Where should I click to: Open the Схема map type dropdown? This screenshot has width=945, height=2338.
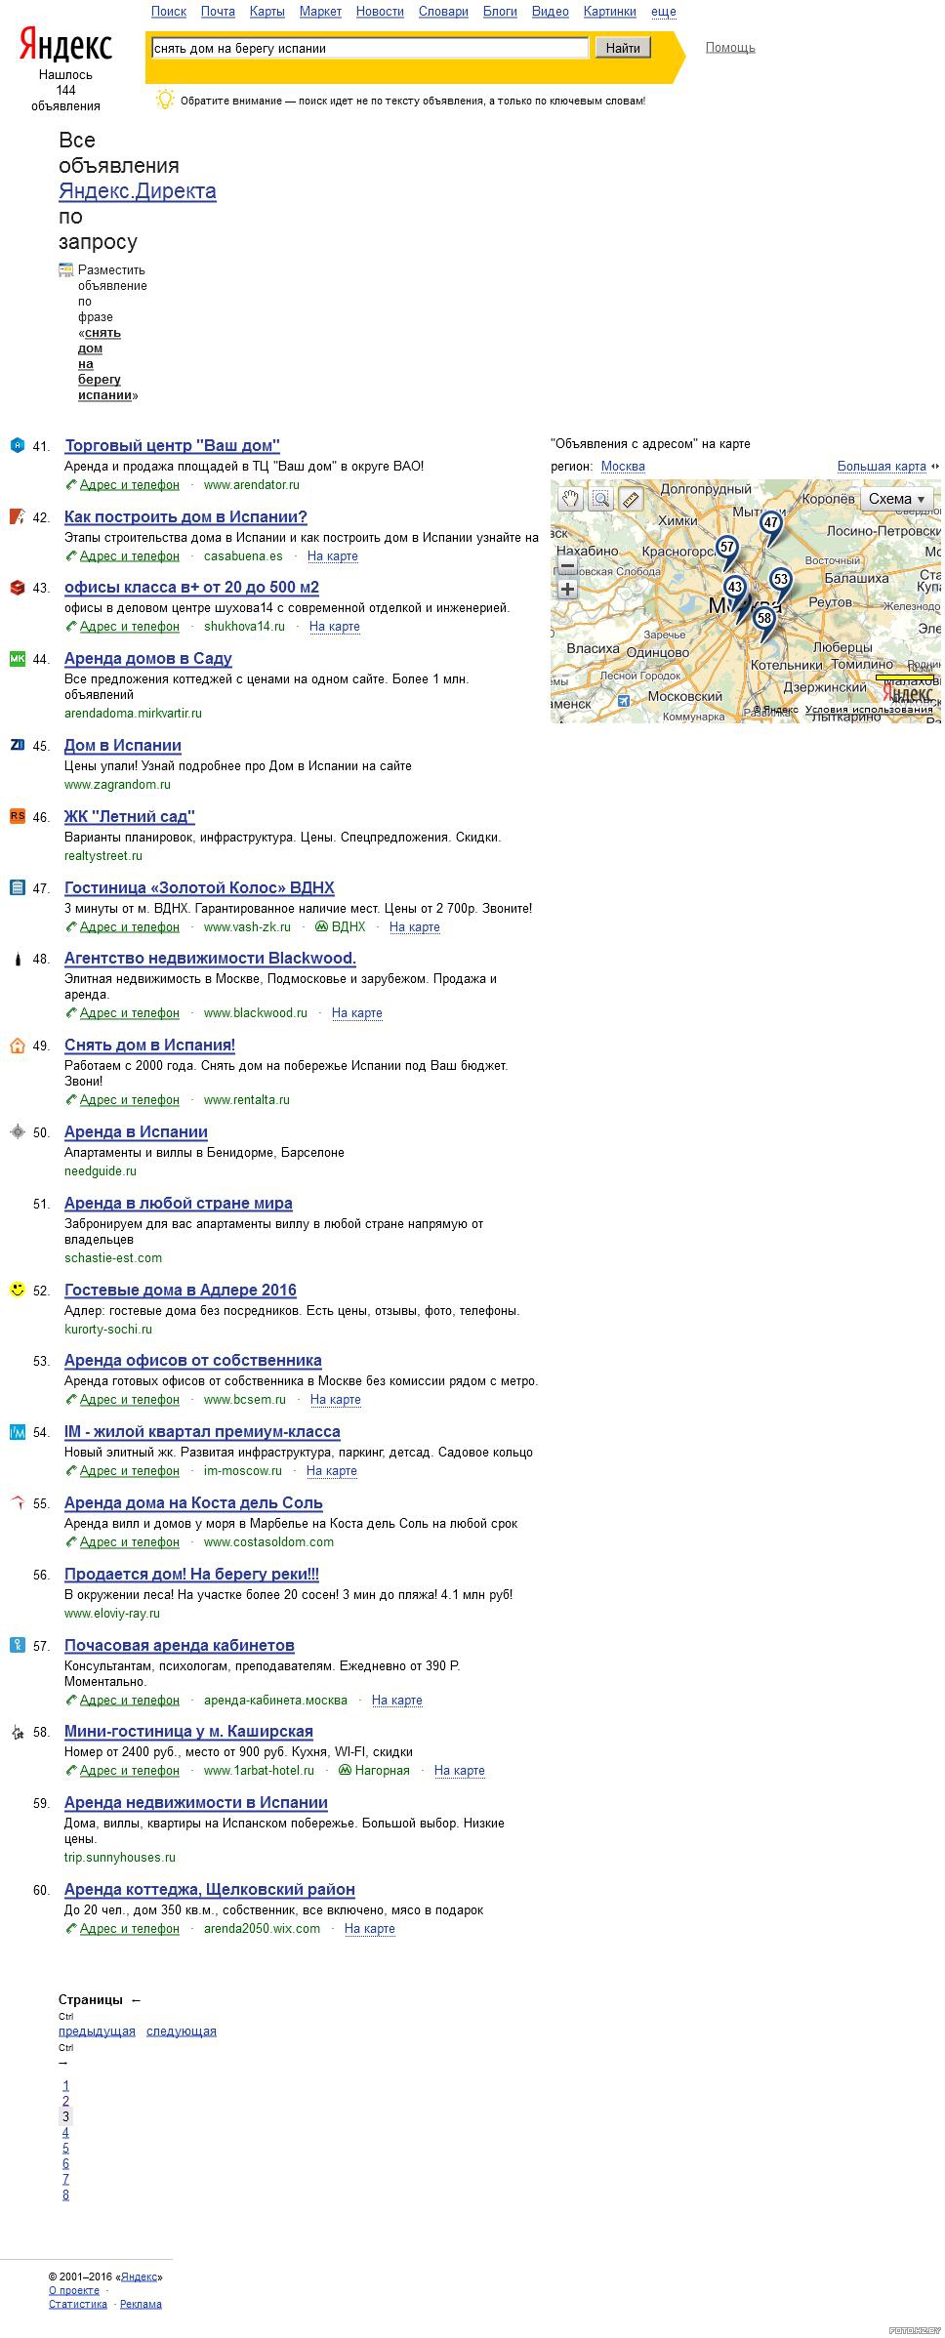896,499
